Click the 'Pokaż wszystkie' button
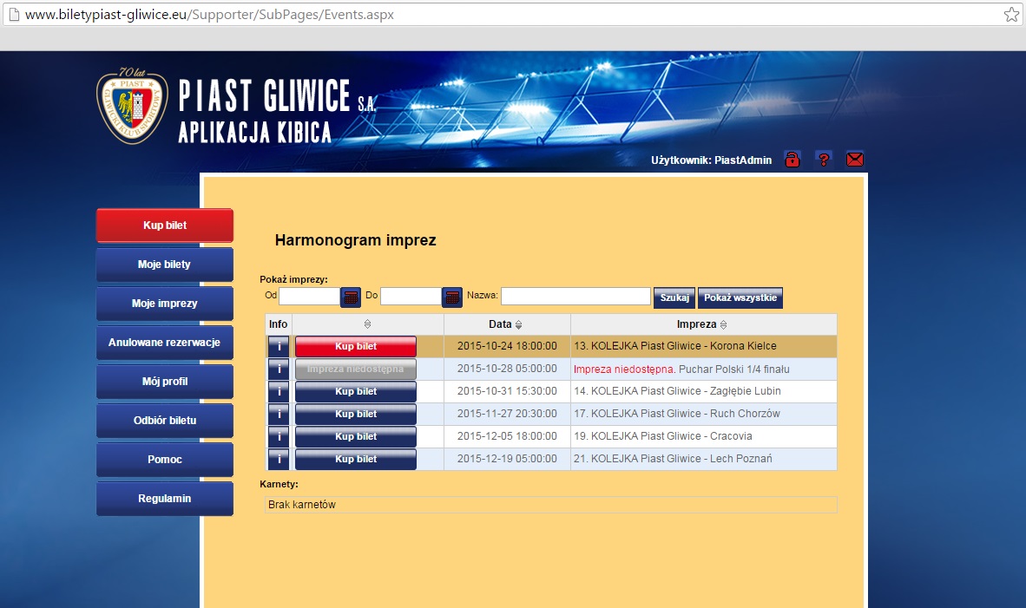 pyautogui.click(x=740, y=297)
